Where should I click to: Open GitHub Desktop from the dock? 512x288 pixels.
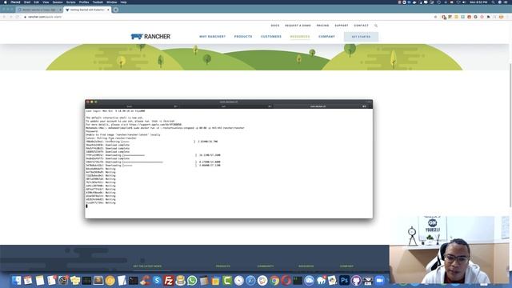tap(356, 280)
